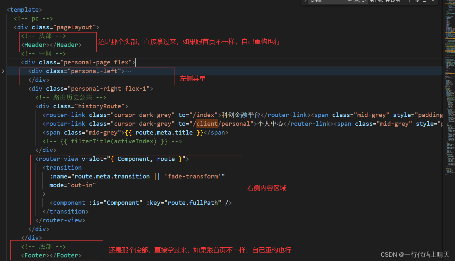Click the closing transition tag

coord(66,212)
